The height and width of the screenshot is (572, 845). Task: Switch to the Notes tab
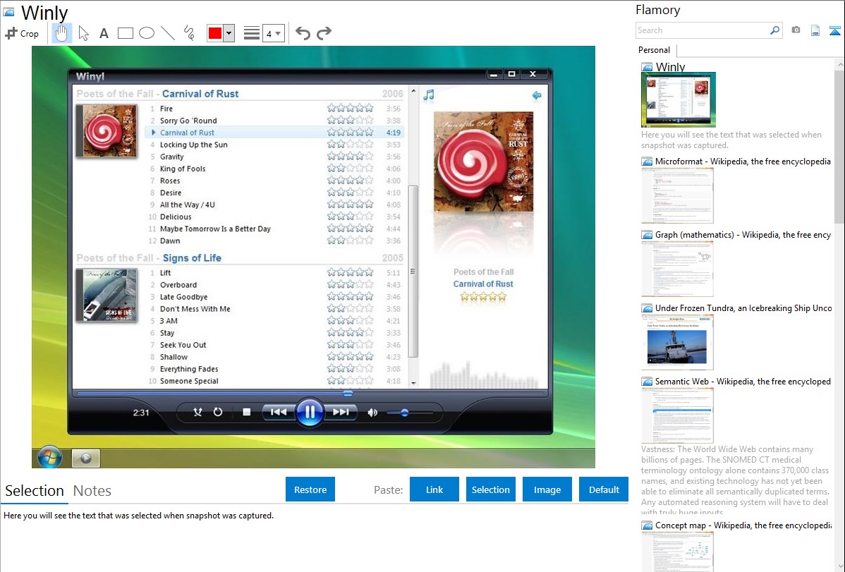point(92,491)
